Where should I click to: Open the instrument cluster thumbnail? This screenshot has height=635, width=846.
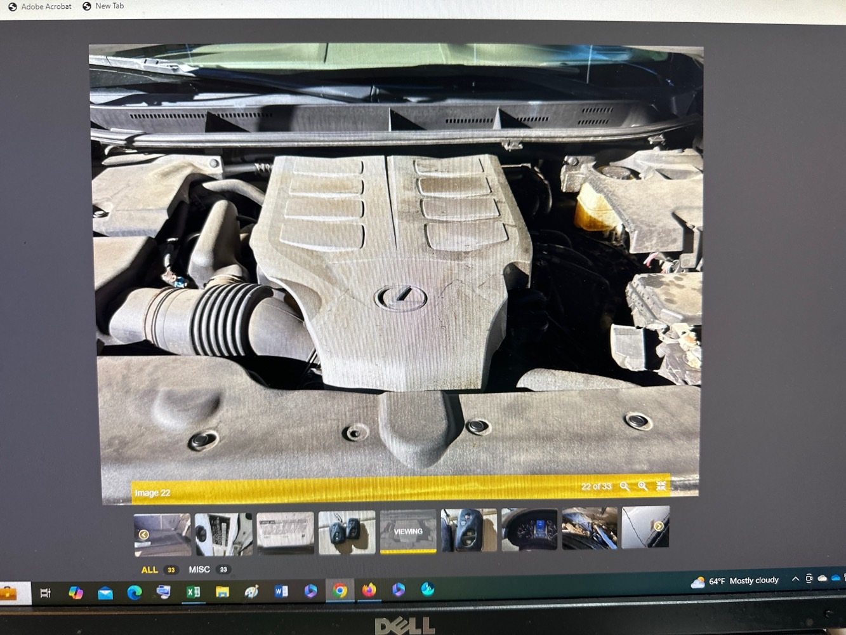529,529
